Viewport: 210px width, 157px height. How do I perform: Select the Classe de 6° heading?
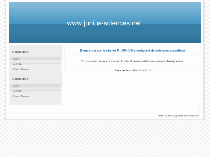pyautogui.click(x=21, y=52)
